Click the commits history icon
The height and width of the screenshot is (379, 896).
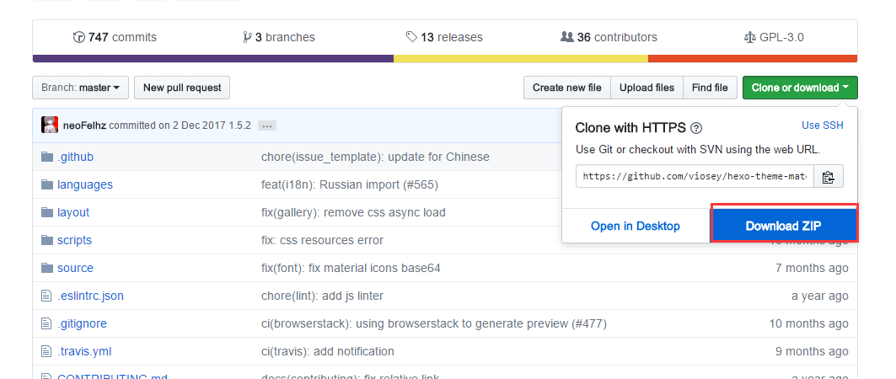click(79, 37)
